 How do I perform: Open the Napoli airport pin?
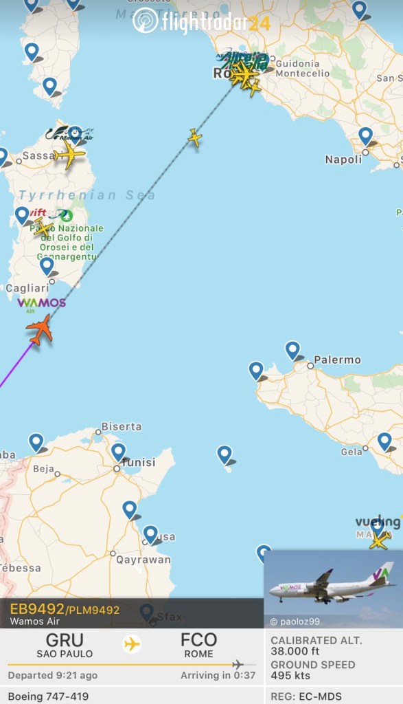(366, 137)
